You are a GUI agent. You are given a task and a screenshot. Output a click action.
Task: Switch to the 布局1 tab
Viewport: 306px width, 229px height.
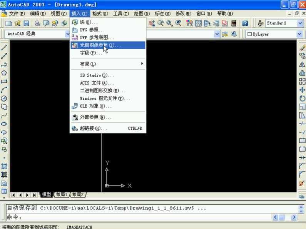point(61,194)
